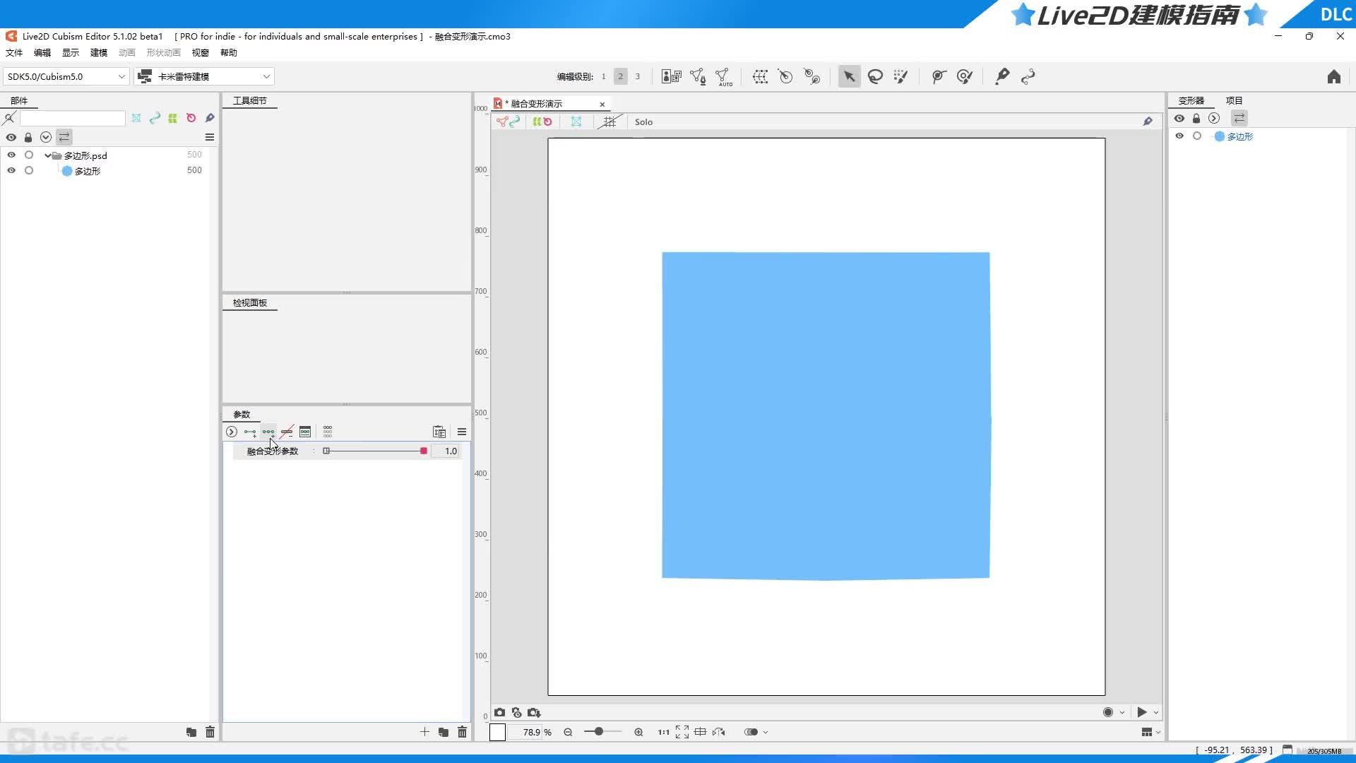Start the physics play button below the canvas

click(x=1141, y=712)
